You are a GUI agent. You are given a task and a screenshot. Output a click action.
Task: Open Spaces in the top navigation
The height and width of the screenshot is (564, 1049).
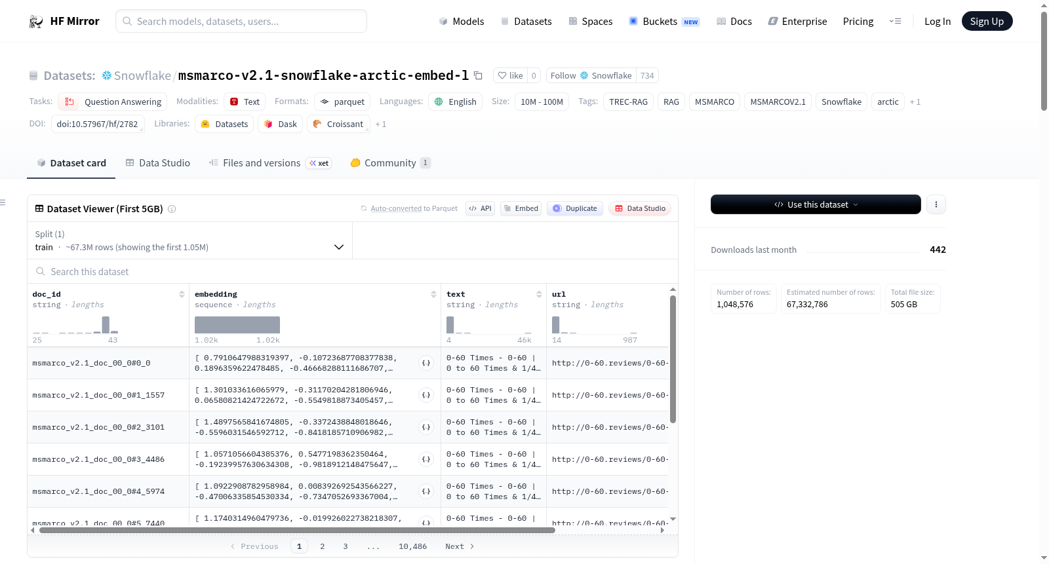coord(591,22)
